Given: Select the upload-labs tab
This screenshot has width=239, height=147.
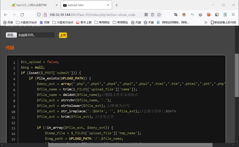Looking at the screenshot, I should coord(86,5).
